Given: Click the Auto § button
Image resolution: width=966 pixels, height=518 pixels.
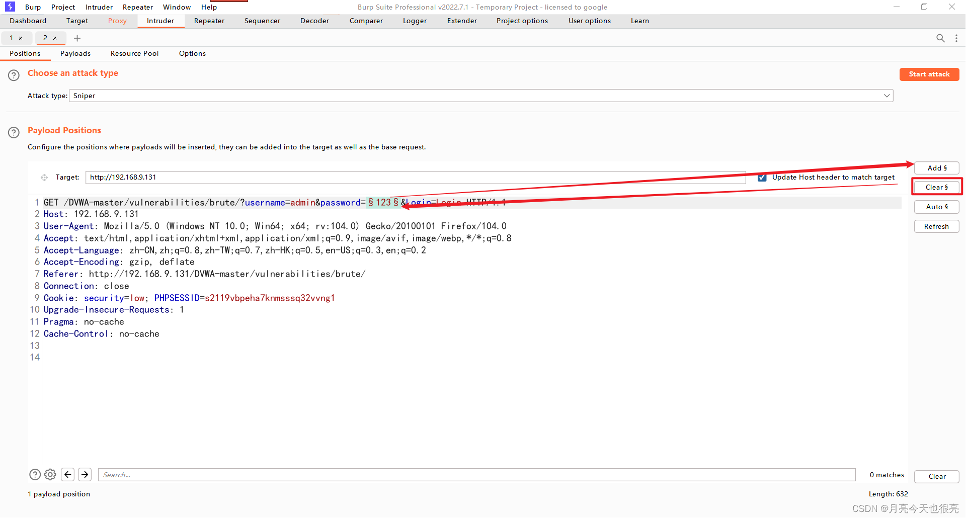Looking at the screenshot, I should [937, 207].
